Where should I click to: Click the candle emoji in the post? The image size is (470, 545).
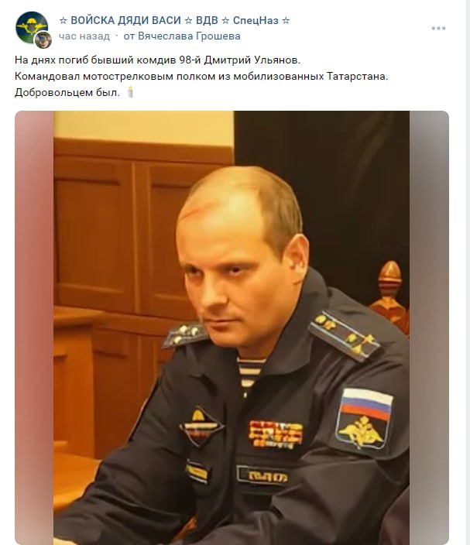click(130, 92)
